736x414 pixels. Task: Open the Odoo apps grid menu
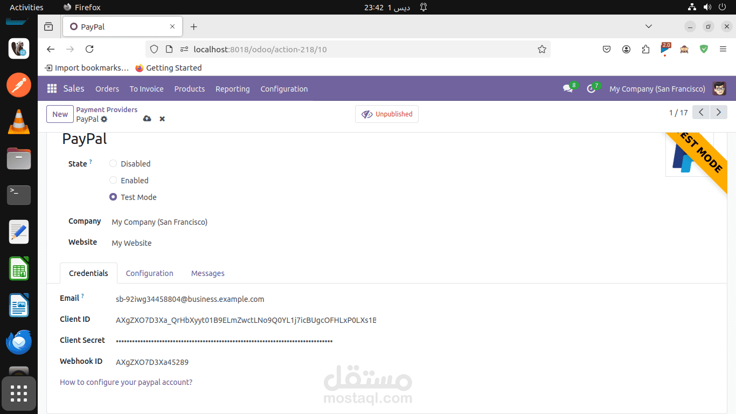point(52,88)
